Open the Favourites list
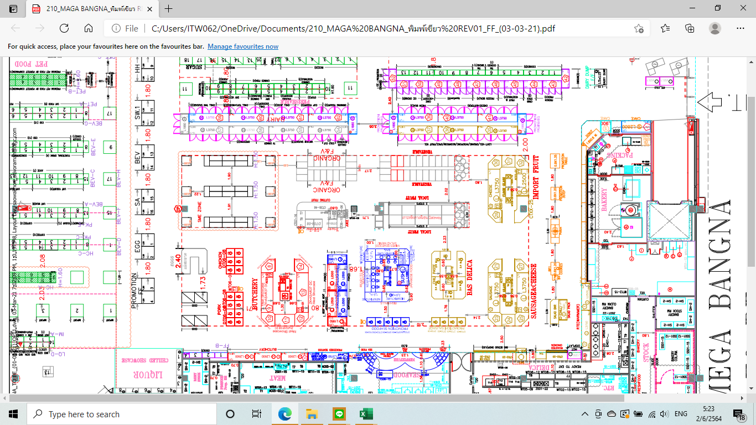Viewport: 756px width, 425px height. [665, 28]
